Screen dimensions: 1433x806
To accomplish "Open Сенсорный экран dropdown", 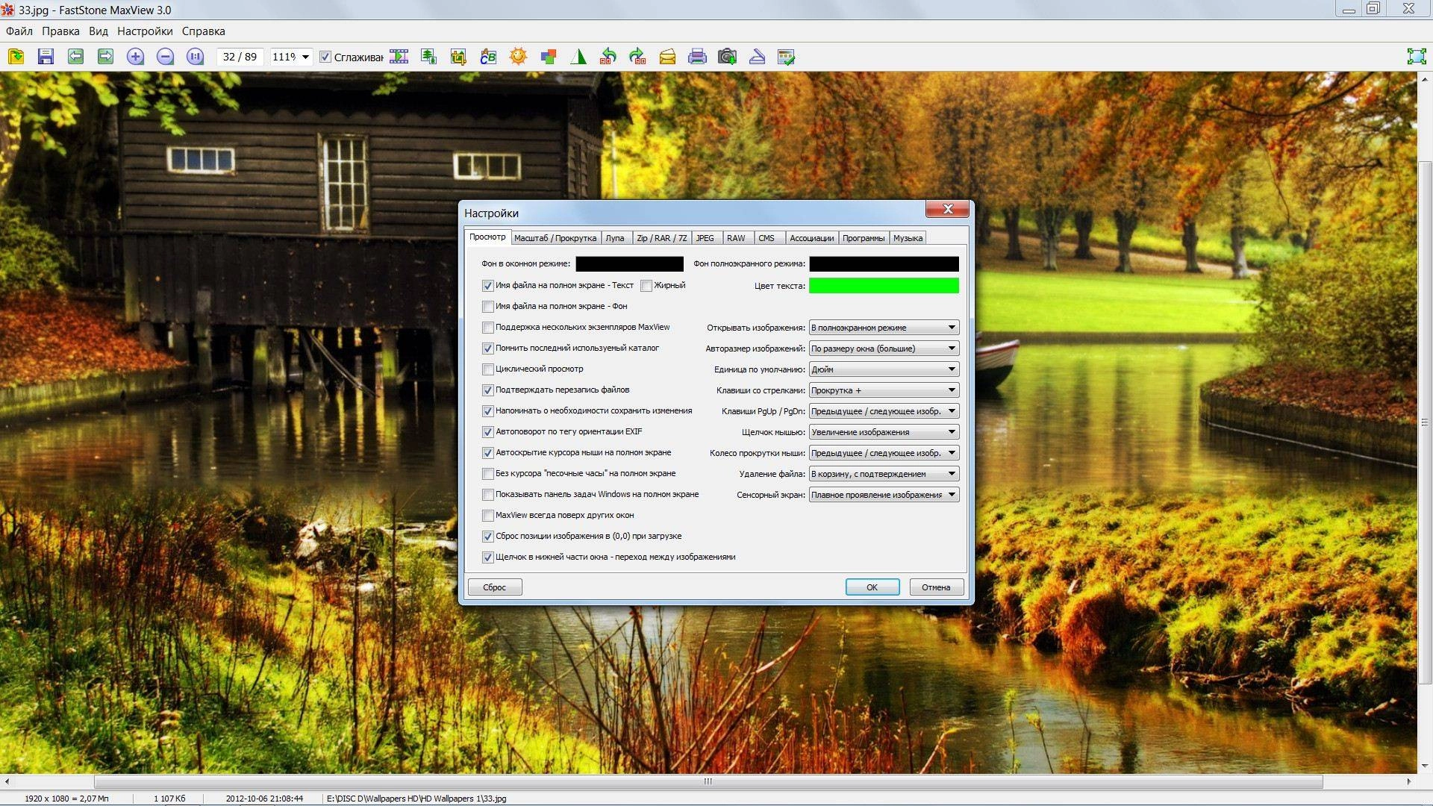I will pyautogui.click(x=884, y=495).
